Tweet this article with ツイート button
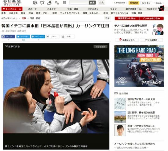Viewport: 168px width, 151px height. 23,37
